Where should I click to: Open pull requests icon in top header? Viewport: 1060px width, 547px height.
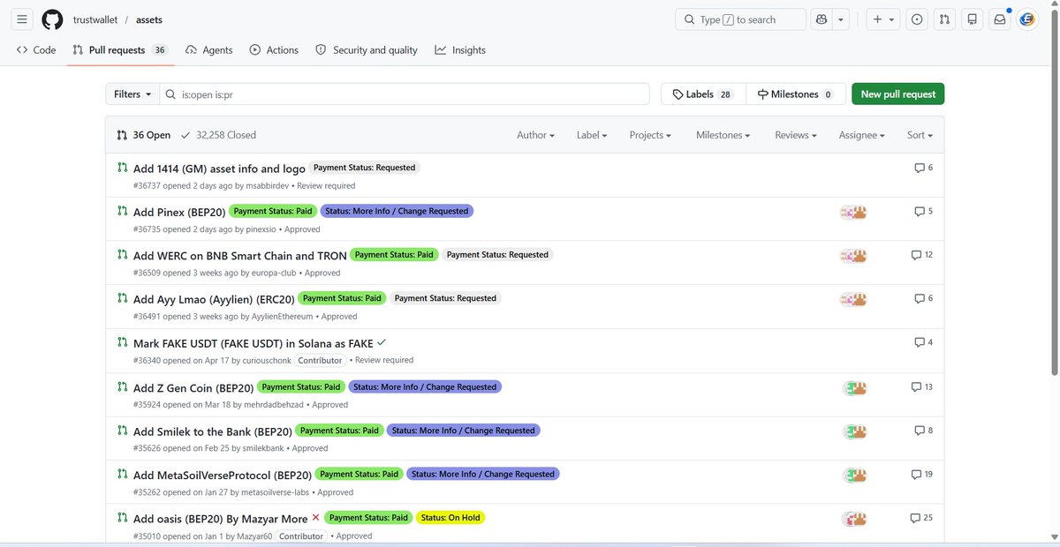tap(944, 19)
